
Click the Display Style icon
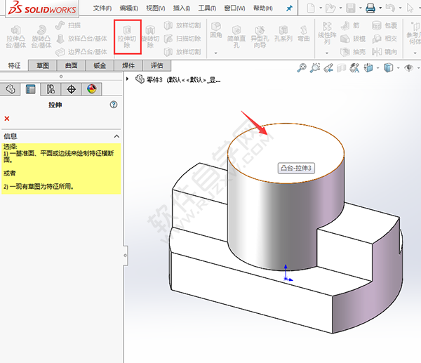pyautogui.click(x=388, y=68)
